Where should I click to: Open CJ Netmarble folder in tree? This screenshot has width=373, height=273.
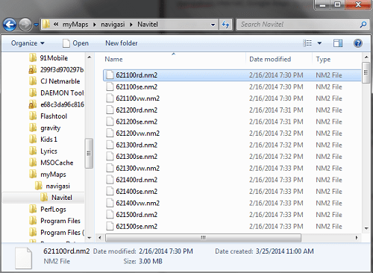tap(54, 81)
